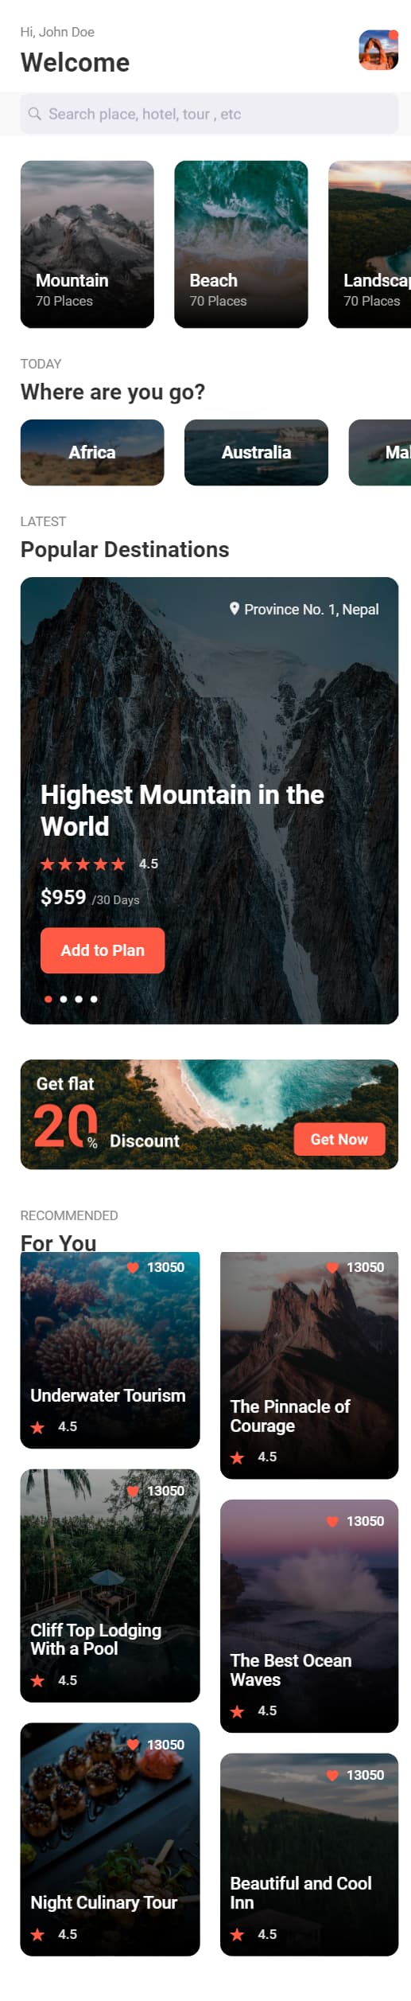The height and width of the screenshot is (2001, 411).
Task: Tap heart on The Best Ocean Waves
Action: 332,1521
